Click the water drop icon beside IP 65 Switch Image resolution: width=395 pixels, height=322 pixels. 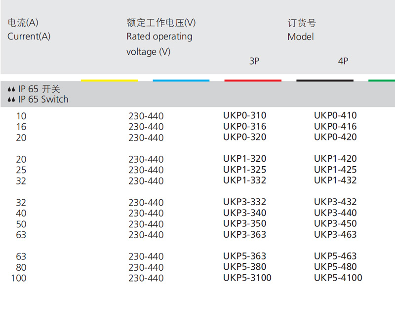coord(12,100)
